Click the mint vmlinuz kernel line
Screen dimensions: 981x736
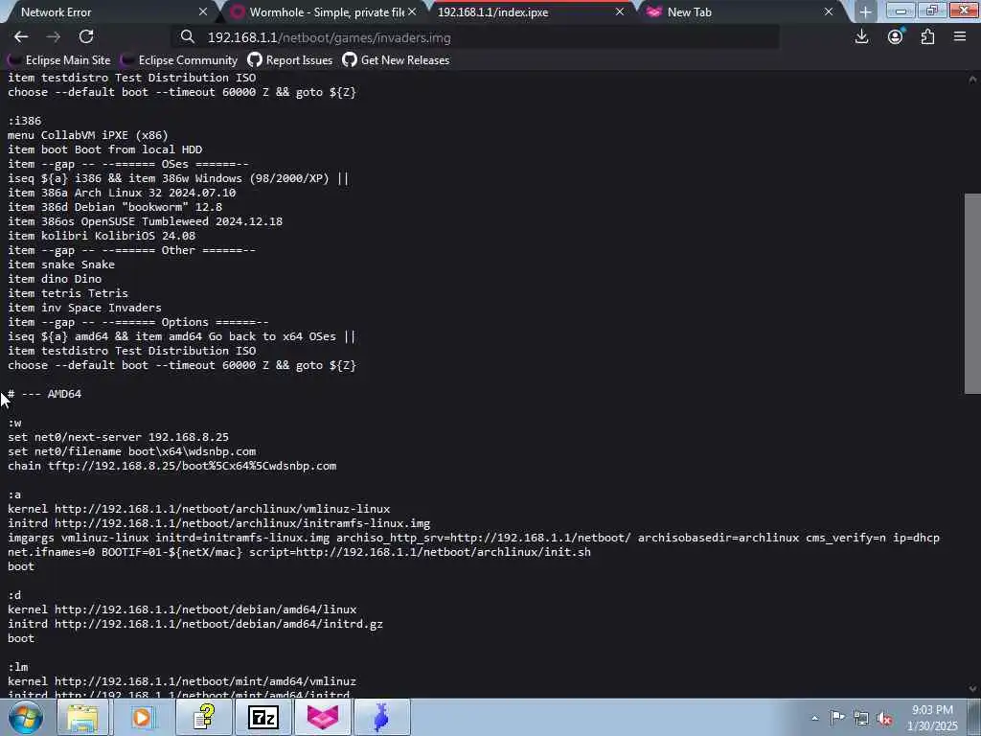point(182,681)
